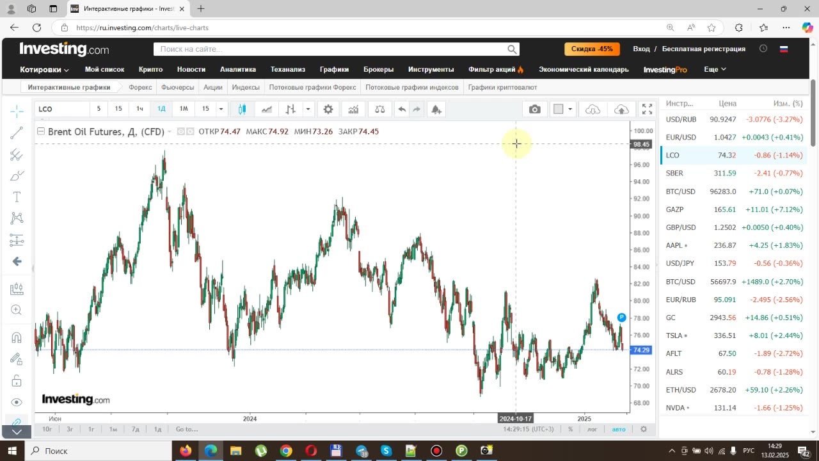The width and height of the screenshot is (819, 461).
Task: Select the brush drawing tool
Action: click(x=17, y=175)
